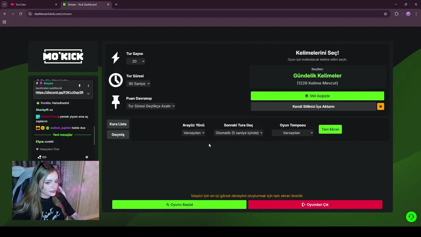Open Geçmiş history button
This screenshot has height=237, width=421.
[118, 134]
